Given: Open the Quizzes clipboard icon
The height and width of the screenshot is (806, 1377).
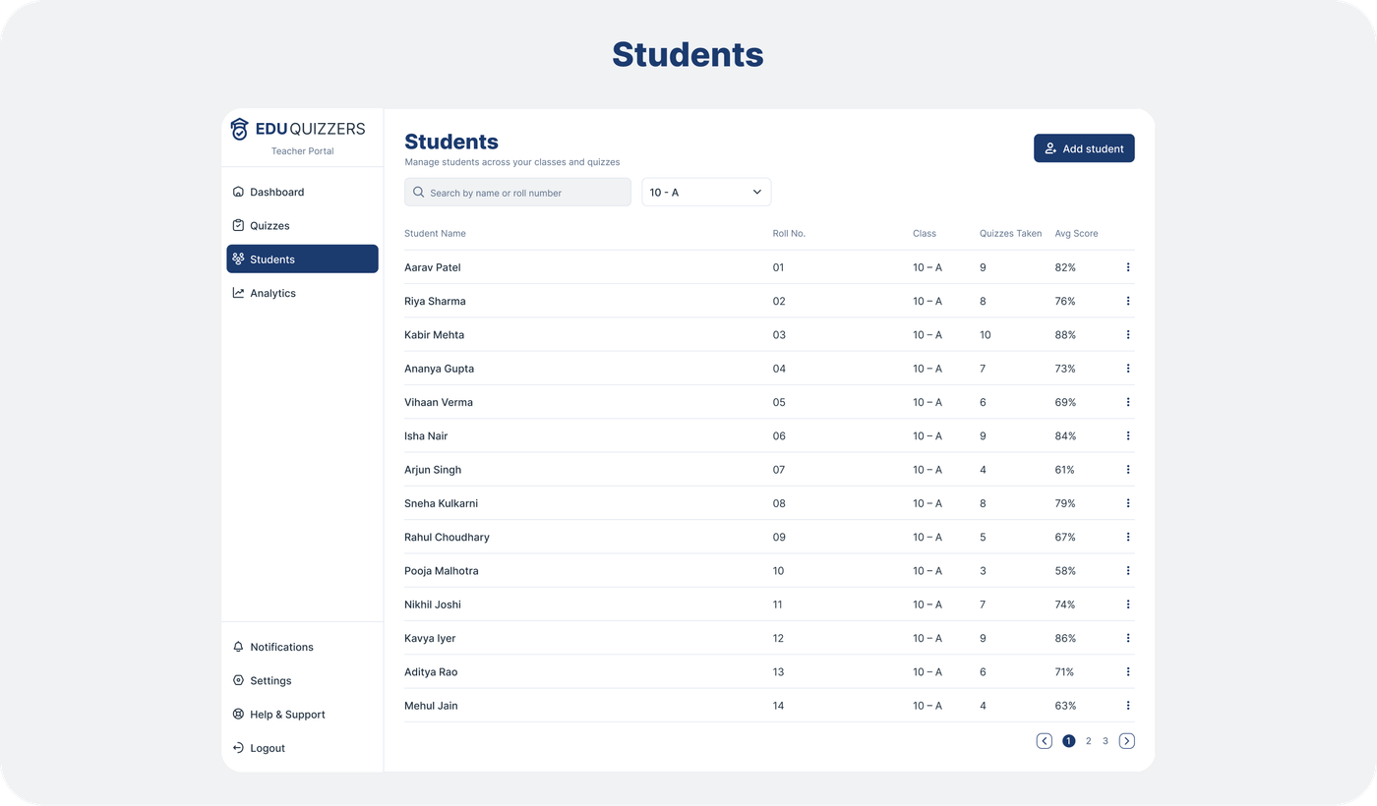Looking at the screenshot, I should [237, 225].
